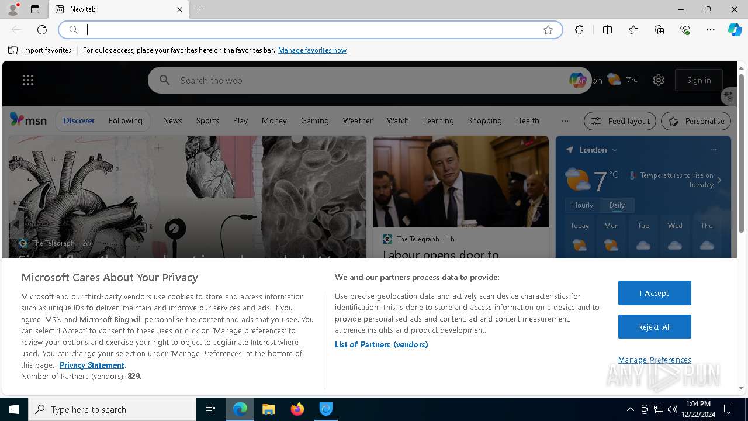Click the Windows taskbar search box
748x421 pixels.
click(x=112, y=409)
